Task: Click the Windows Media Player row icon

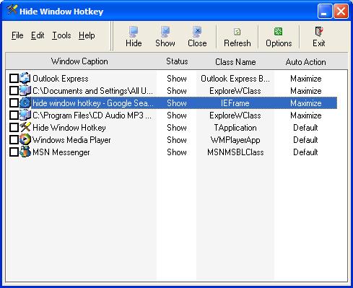Action: (x=25, y=139)
